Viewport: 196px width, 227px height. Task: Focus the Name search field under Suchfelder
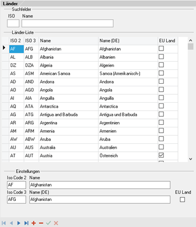(x=67, y=23)
